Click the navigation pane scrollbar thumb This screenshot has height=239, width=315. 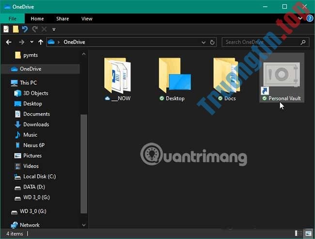84,164
